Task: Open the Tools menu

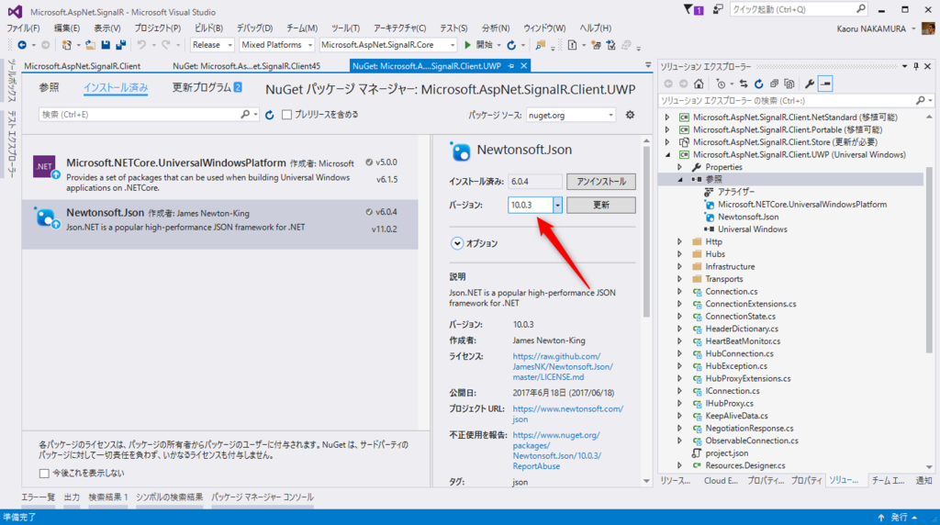Action: [345, 28]
